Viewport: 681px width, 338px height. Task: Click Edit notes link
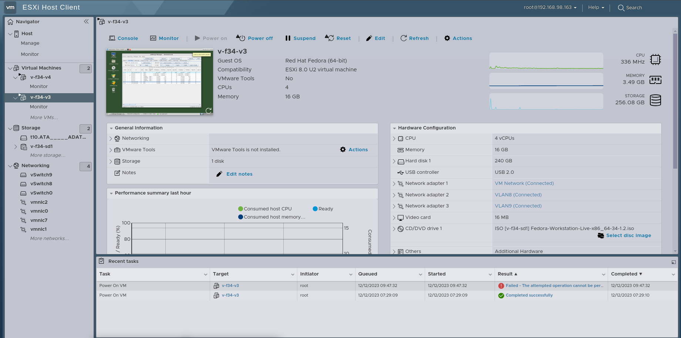[239, 174]
